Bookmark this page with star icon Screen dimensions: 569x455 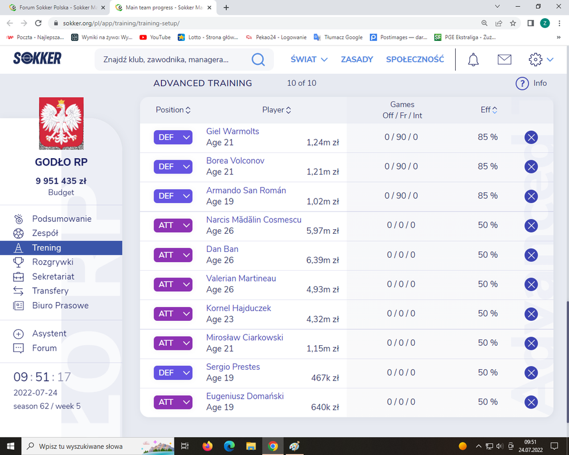pos(513,23)
